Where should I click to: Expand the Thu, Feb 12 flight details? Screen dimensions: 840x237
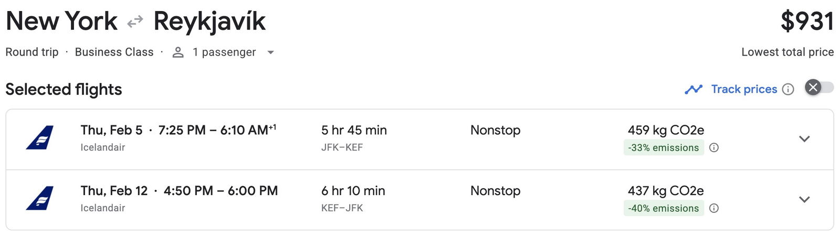point(804,199)
